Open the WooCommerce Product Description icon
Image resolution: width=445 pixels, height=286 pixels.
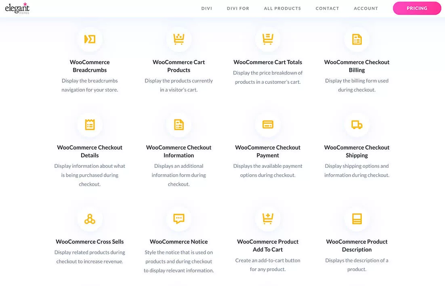click(357, 219)
